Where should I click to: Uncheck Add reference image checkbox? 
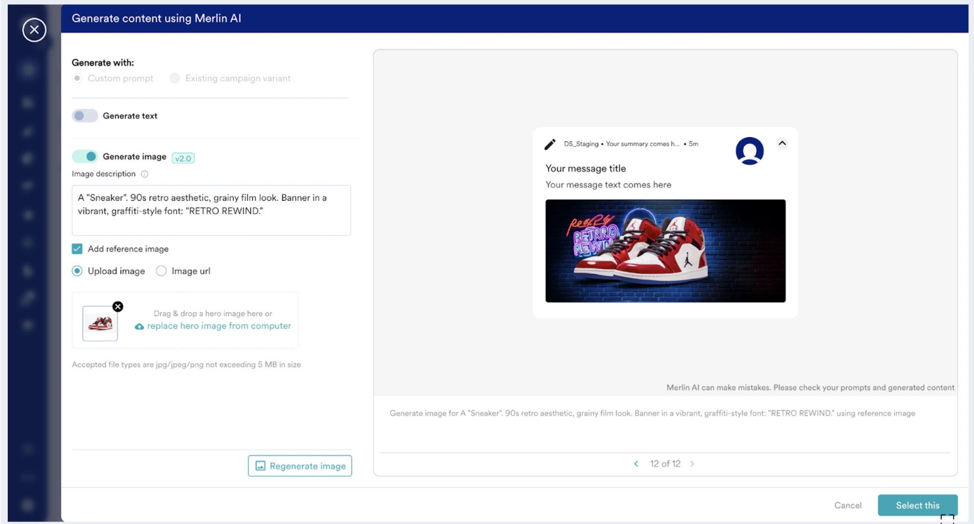77,249
